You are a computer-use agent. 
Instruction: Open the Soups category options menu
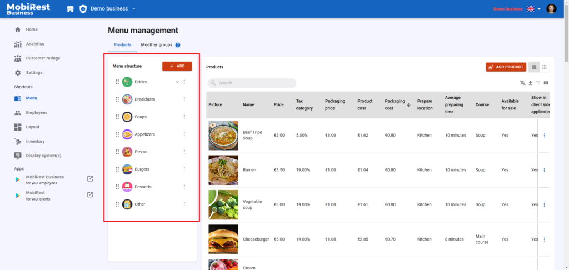[x=184, y=117]
